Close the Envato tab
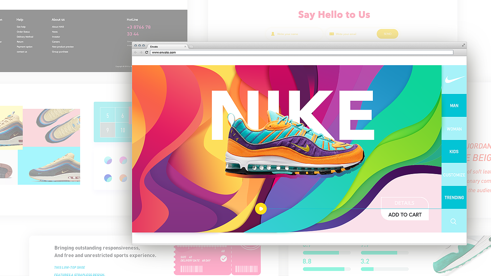Screen dimensions: 491x276 click(x=185, y=46)
